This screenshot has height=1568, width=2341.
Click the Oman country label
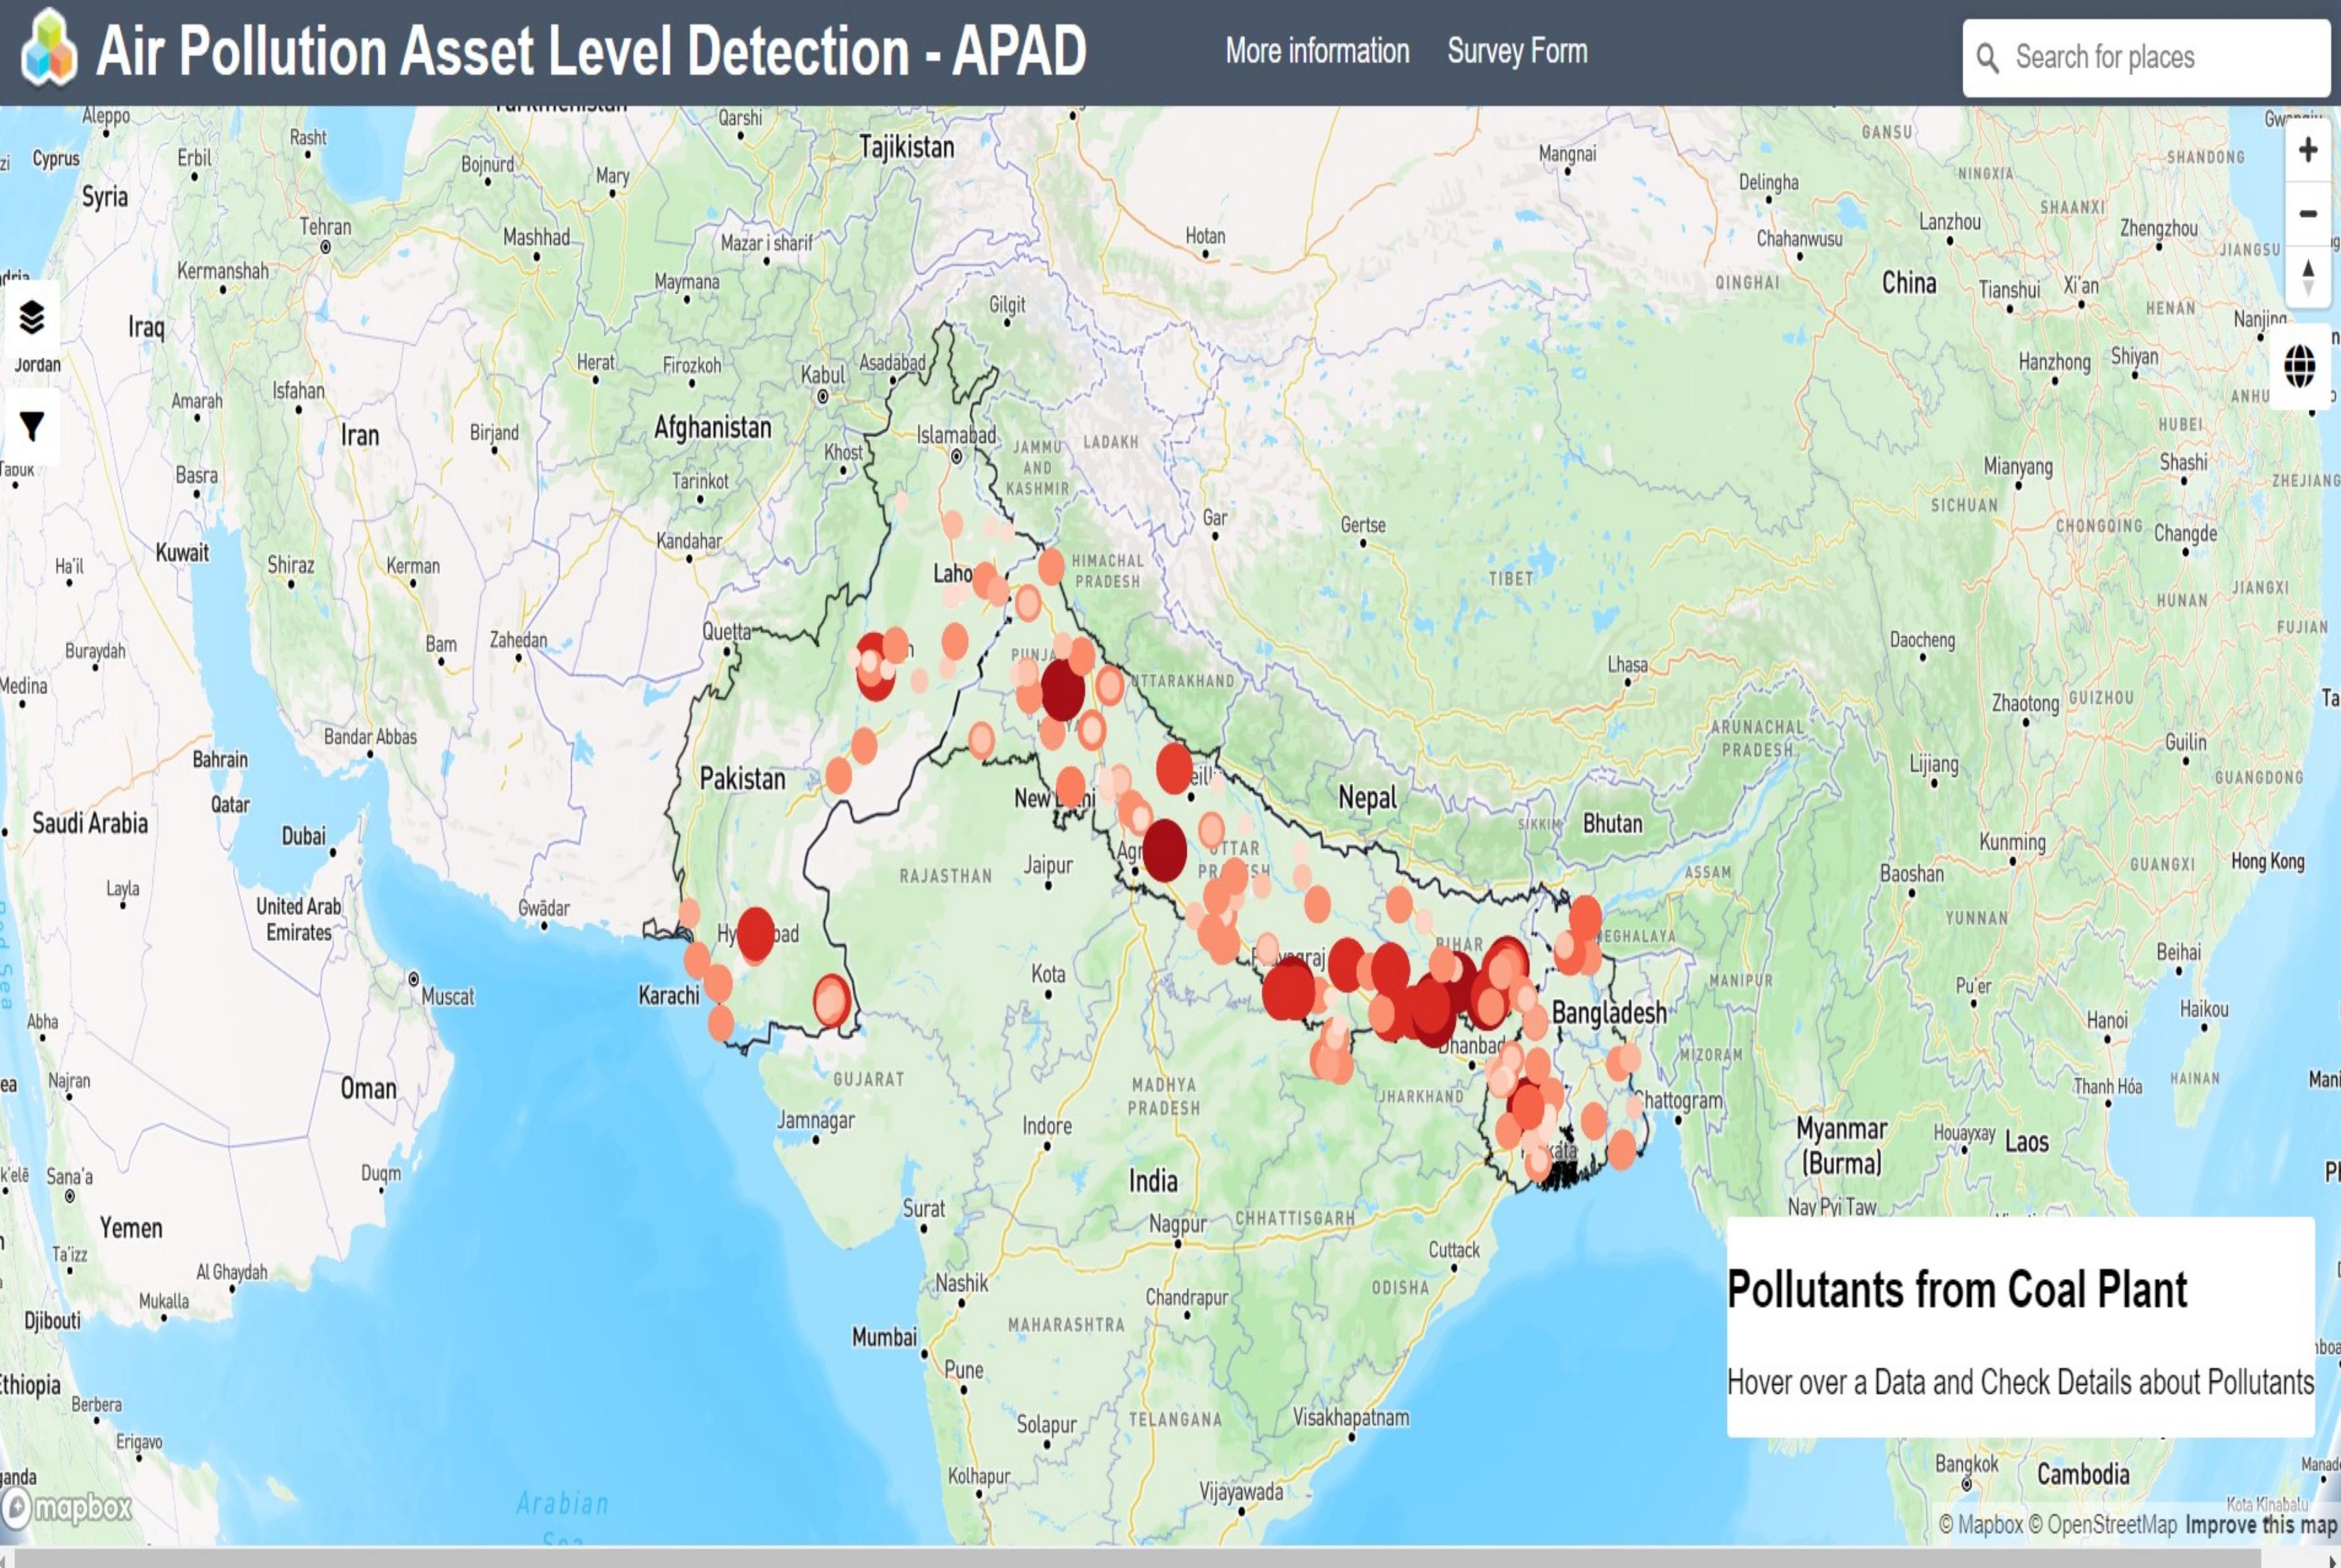pyautogui.click(x=368, y=1088)
